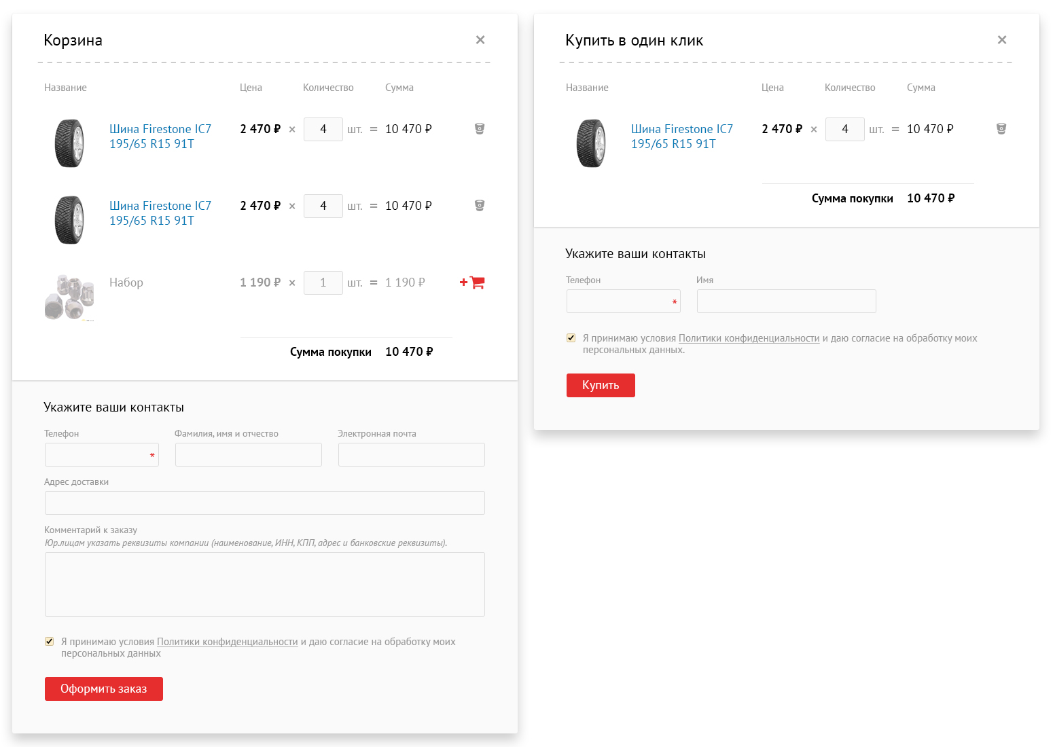This screenshot has width=1053, height=747.
Task: Click the Корзина dialog title
Action: 73,40
